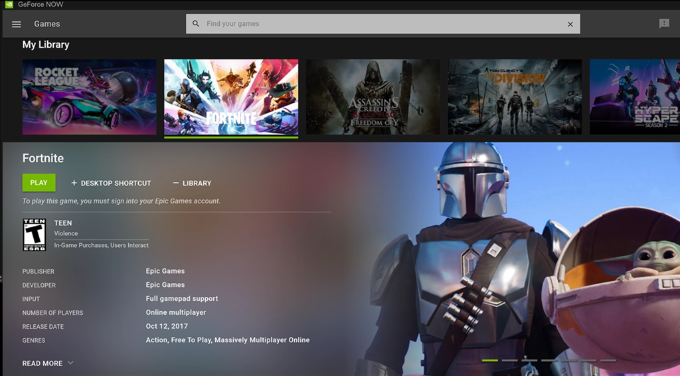
Task: Select the Rocket League game tile
Action: (x=90, y=97)
